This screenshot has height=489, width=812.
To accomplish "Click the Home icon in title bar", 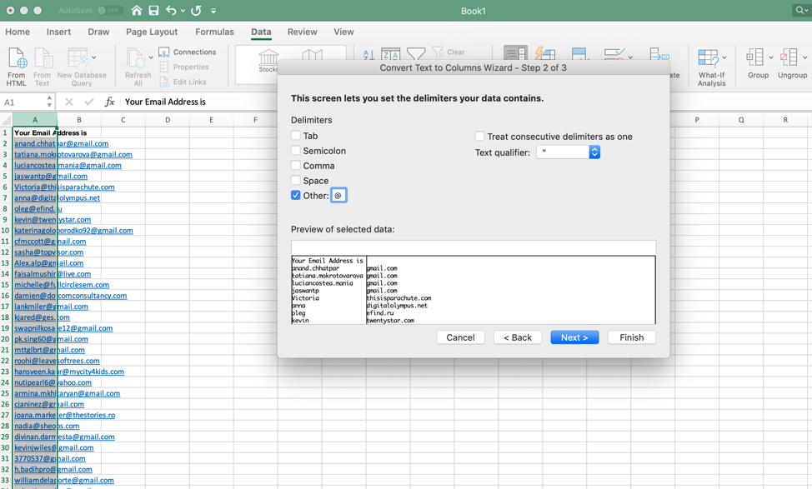I will point(136,10).
